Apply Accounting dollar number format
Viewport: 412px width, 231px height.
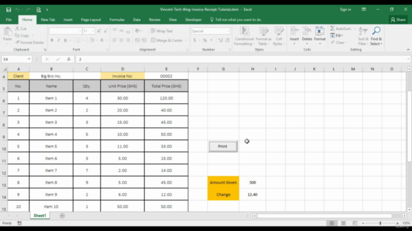click(194, 40)
